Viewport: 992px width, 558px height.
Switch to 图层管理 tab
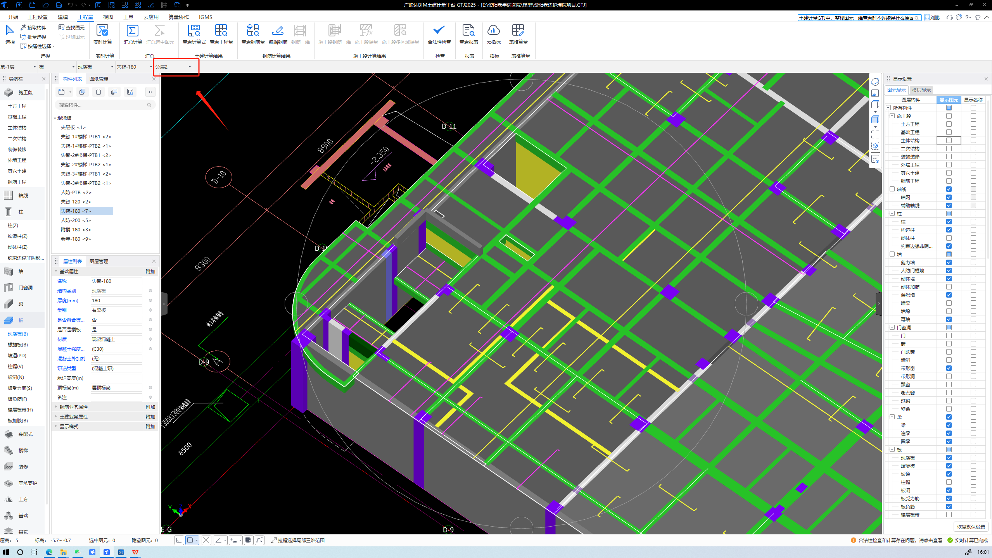[x=99, y=261]
